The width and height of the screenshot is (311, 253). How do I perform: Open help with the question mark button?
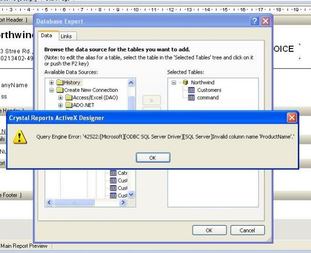click(255, 21)
